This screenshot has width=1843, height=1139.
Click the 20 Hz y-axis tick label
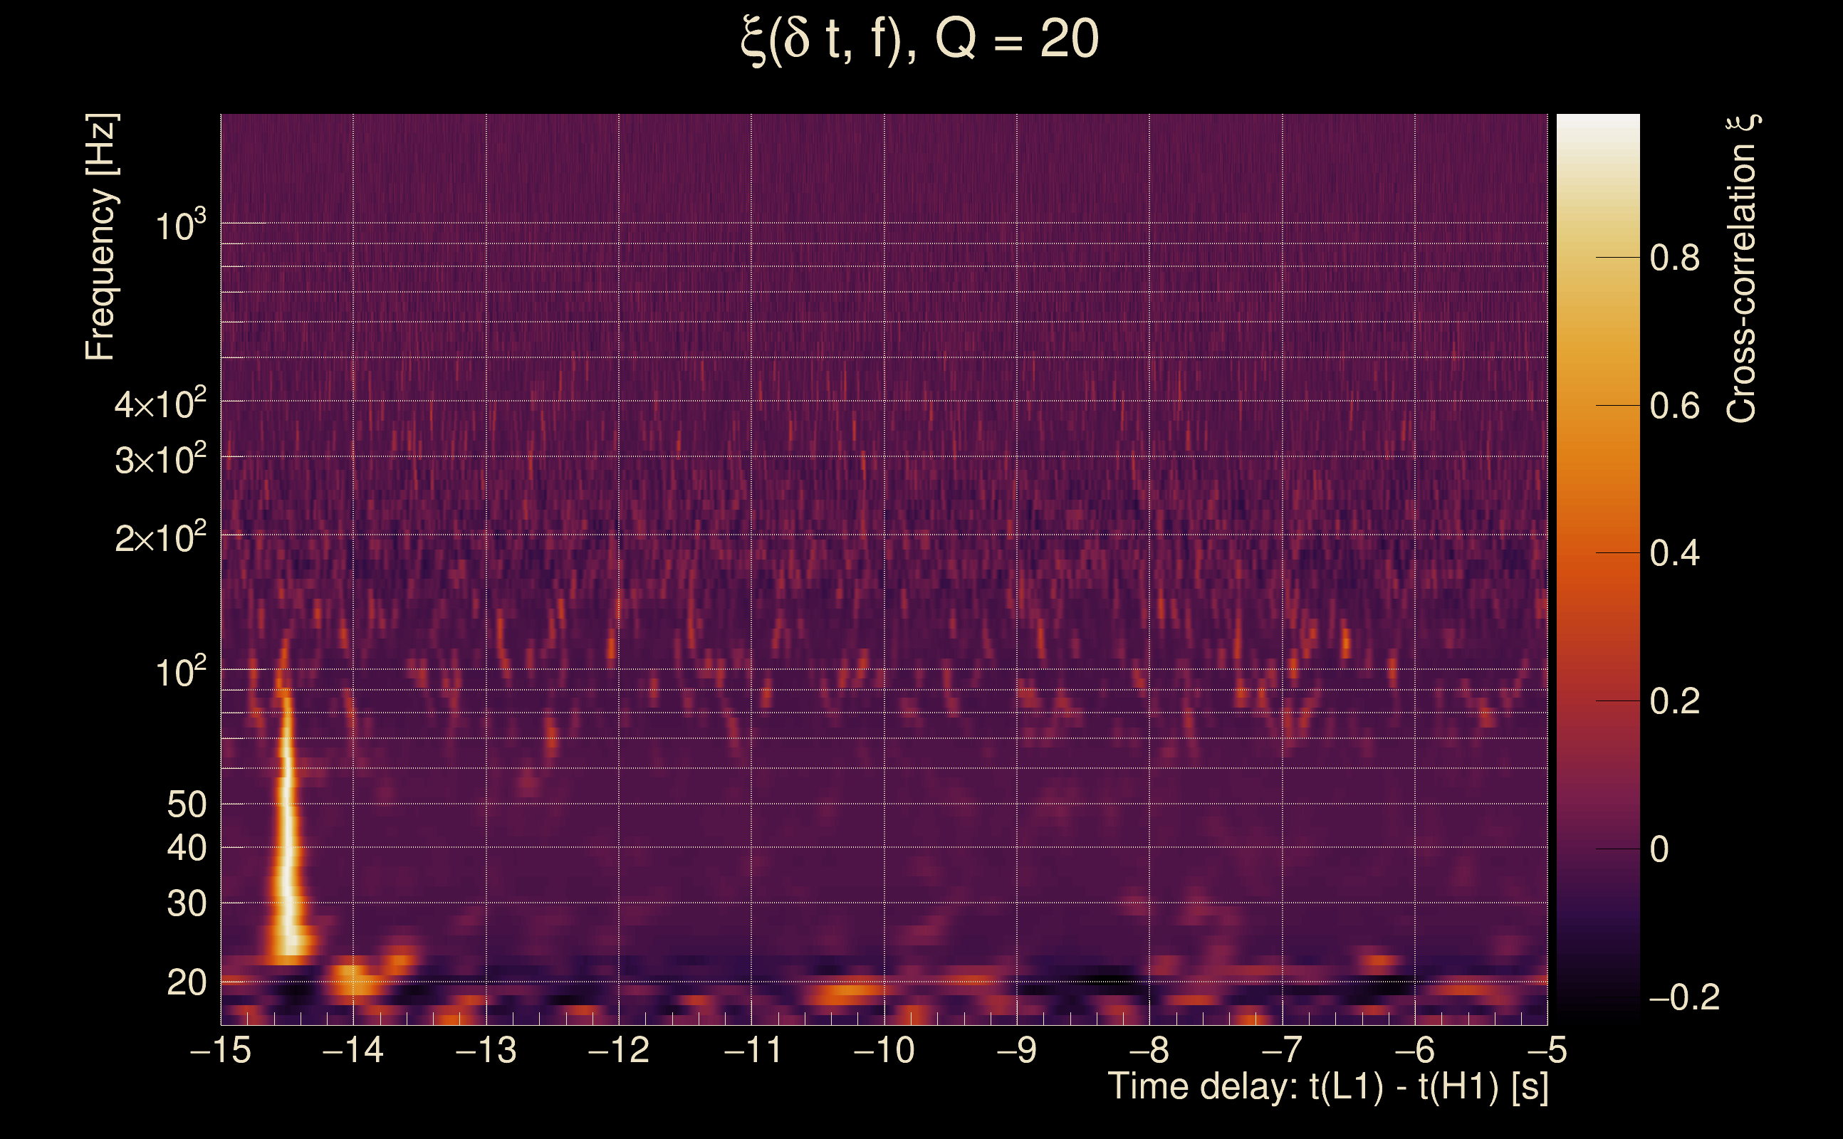pyautogui.click(x=186, y=983)
